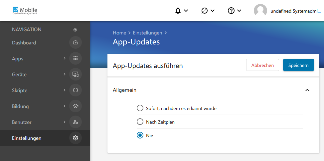
Task: Click the Benutzer user settings icon
Action: pyautogui.click(x=76, y=122)
